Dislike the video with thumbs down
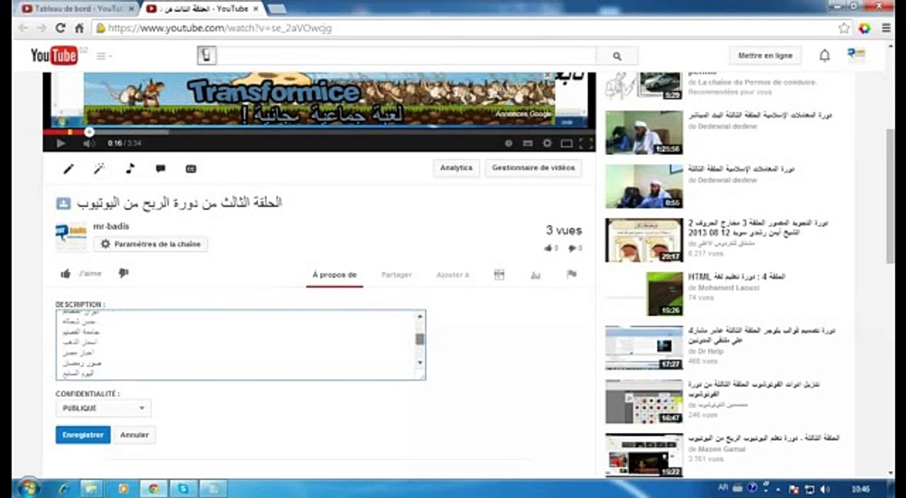The image size is (906, 498). (123, 273)
